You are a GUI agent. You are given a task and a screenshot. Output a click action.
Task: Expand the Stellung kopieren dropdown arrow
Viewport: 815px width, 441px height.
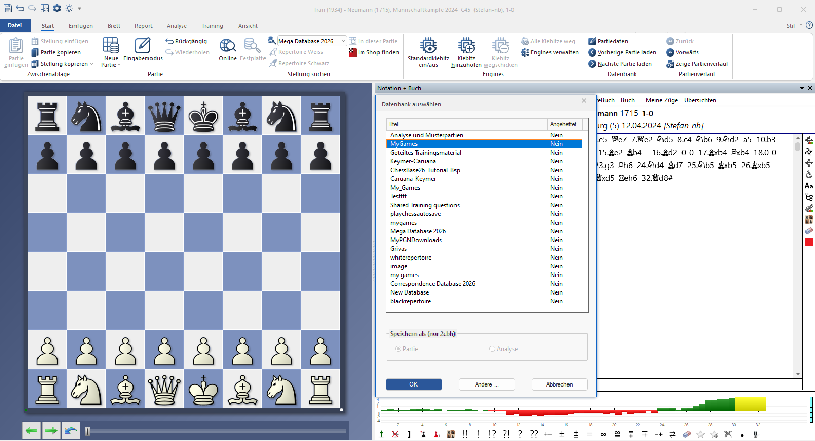tap(91, 64)
